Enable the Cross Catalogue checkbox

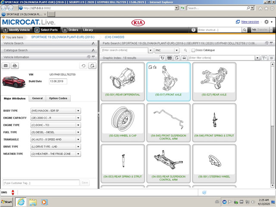click(193, 50)
